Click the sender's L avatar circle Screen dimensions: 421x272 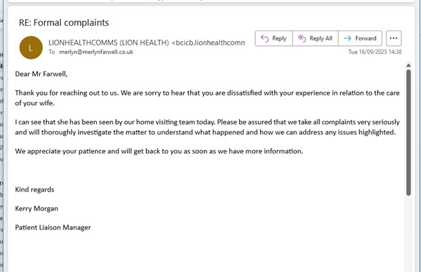click(x=30, y=47)
